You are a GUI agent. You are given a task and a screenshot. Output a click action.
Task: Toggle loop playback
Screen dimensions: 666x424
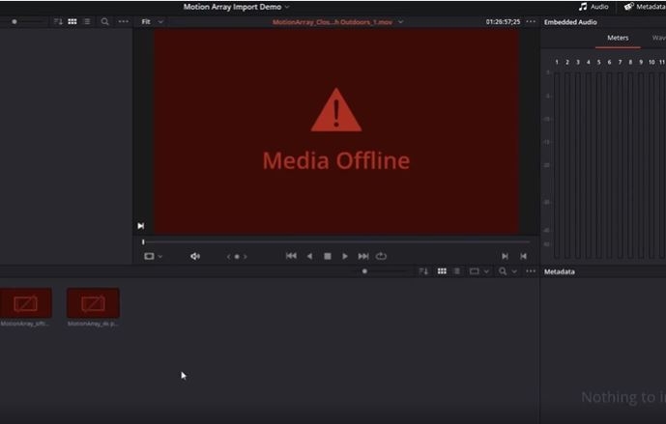(381, 256)
